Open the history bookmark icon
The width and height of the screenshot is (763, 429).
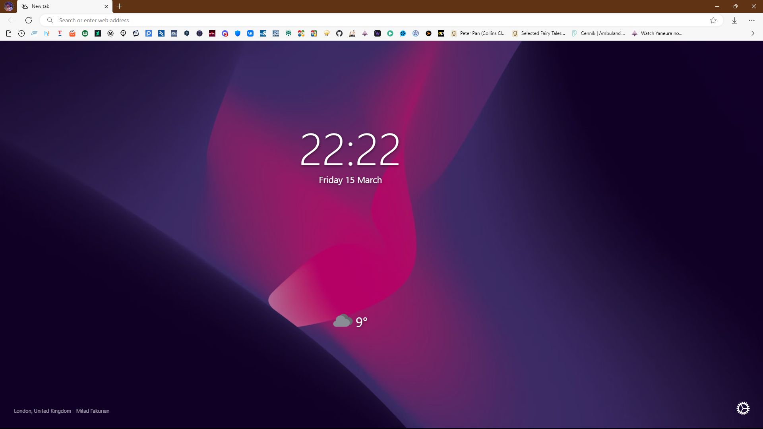[x=21, y=33]
